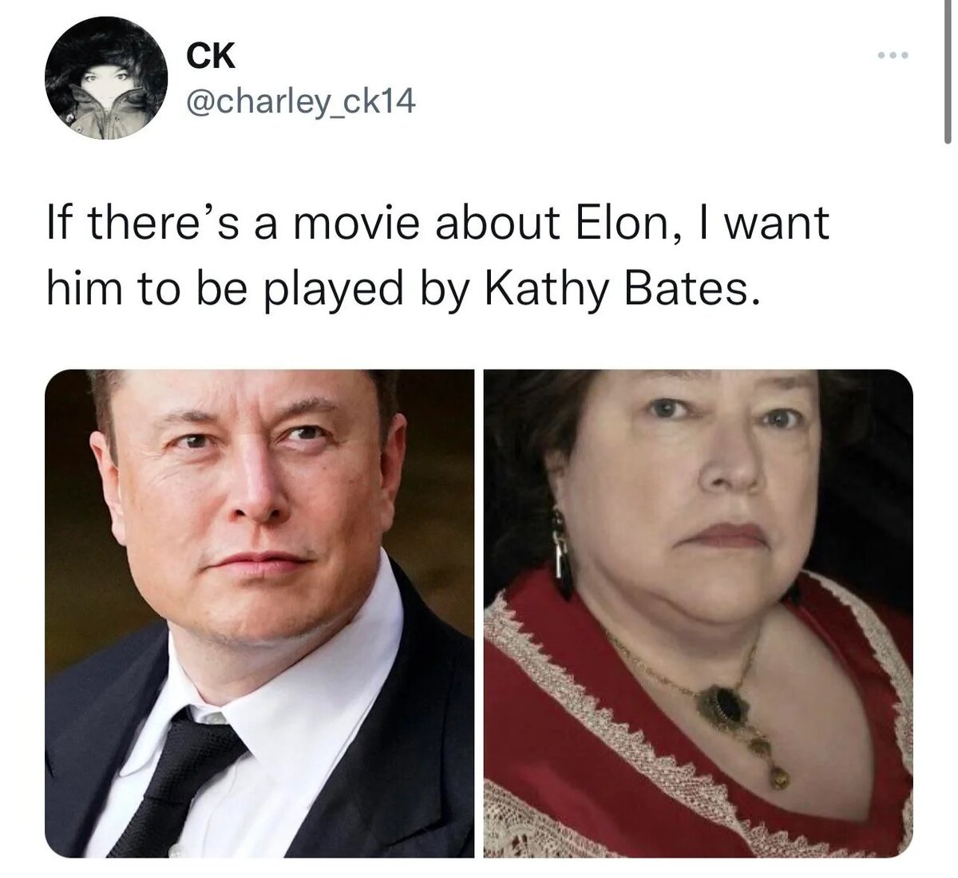Click the dangling black earring in right photo
Image resolution: width=958 pixels, height=878 pixels.
(562, 556)
